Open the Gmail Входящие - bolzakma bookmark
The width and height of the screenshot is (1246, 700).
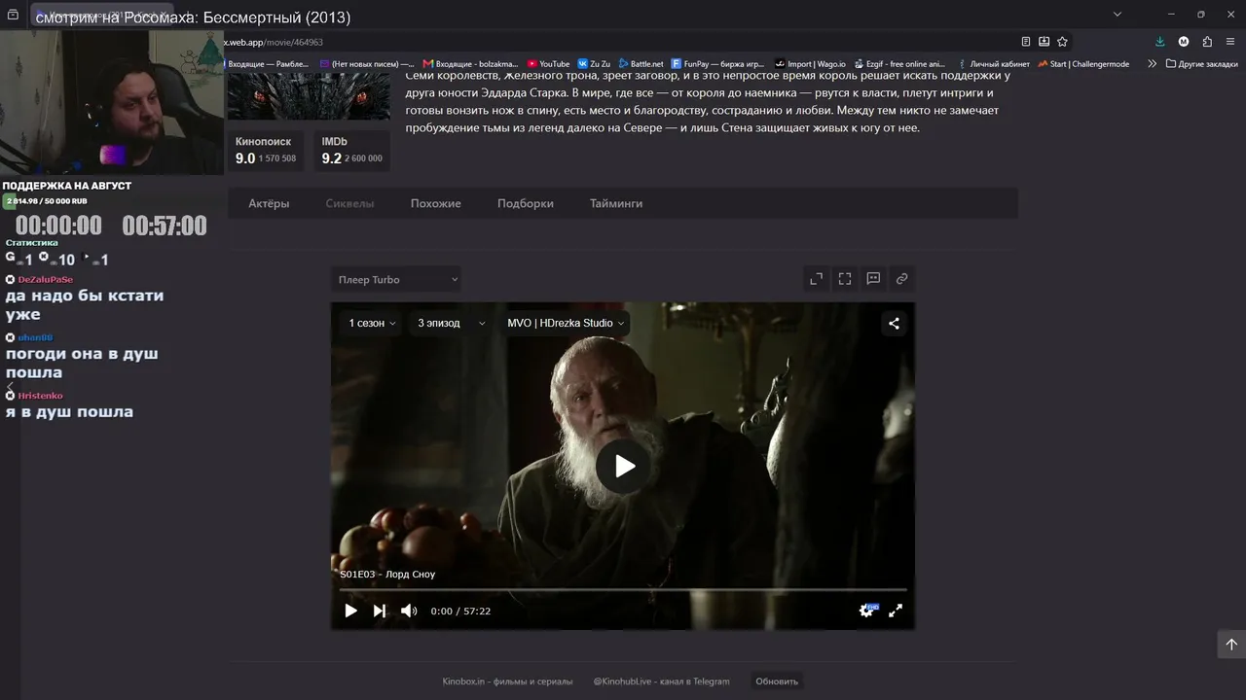tap(470, 64)
